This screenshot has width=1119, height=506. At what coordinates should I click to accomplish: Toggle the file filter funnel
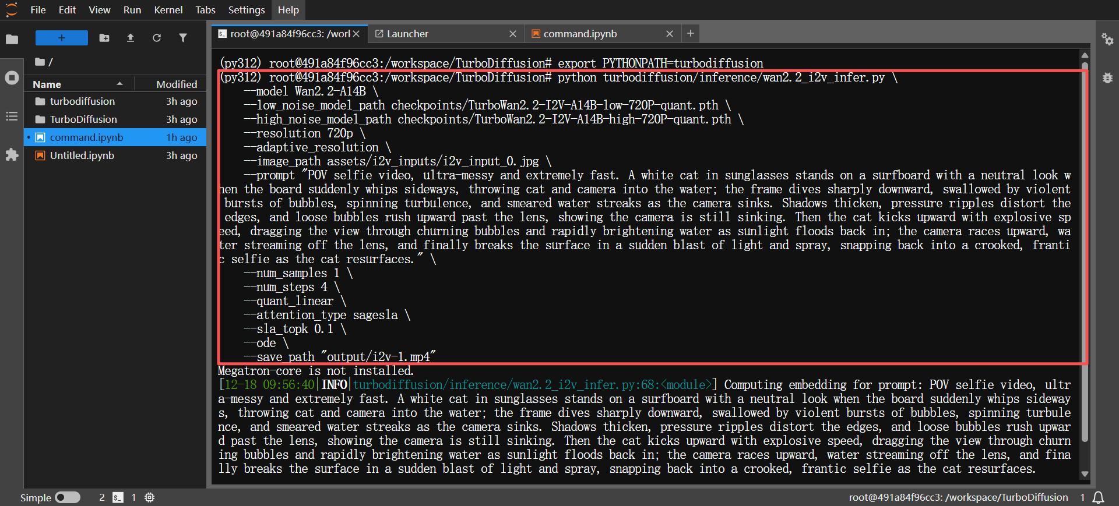point(183,38)
